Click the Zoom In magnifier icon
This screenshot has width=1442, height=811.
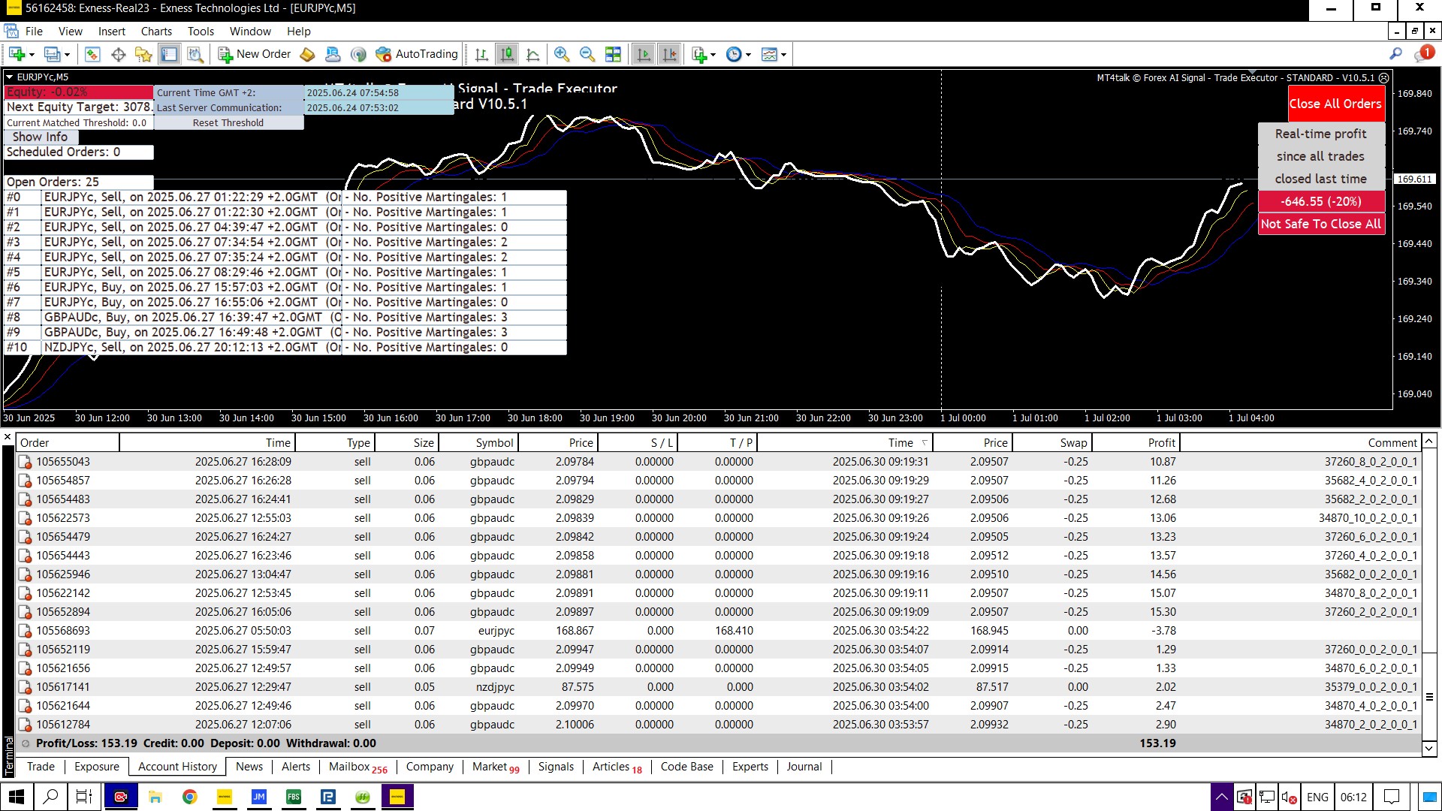coord(561,54)
